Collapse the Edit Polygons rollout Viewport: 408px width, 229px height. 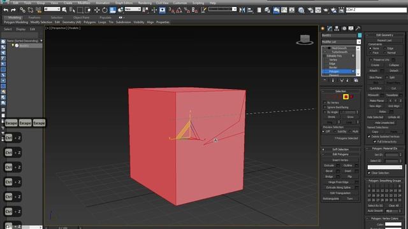pos(340,155)
